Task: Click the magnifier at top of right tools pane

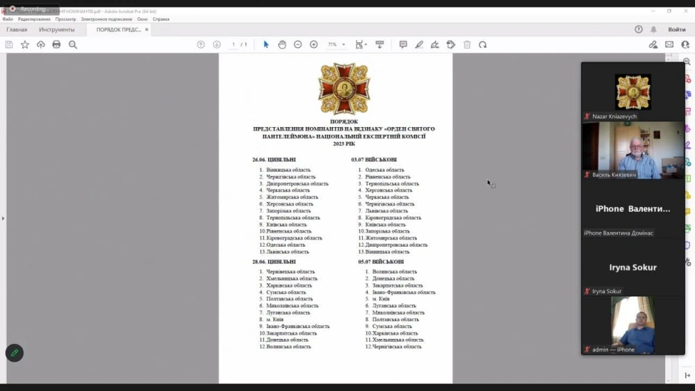Action: pyautogui.click(x=687, y=62)
